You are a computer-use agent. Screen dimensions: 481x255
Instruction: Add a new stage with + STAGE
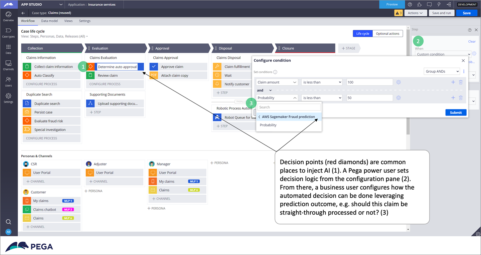click(349, 48)
